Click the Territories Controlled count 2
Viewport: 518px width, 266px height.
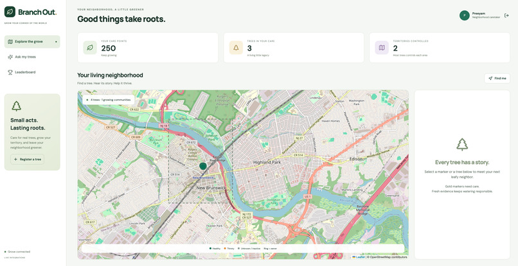tap(395, 49)
